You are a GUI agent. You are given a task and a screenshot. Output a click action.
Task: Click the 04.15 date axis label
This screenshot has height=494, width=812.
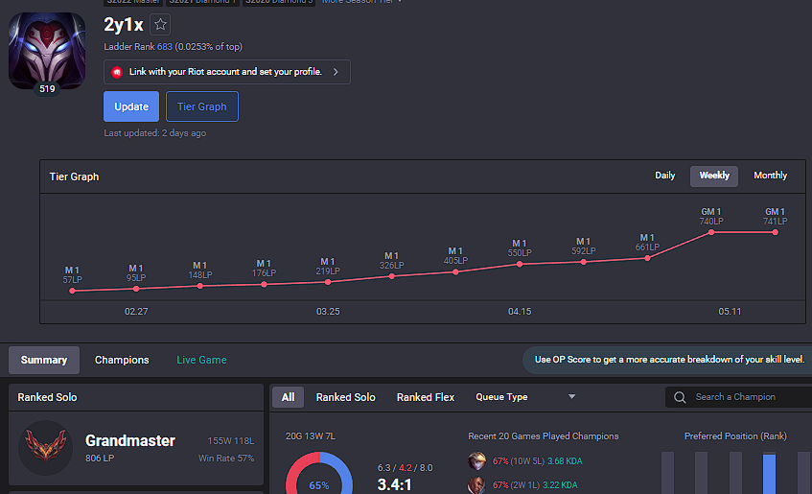(x=520, y=312)
